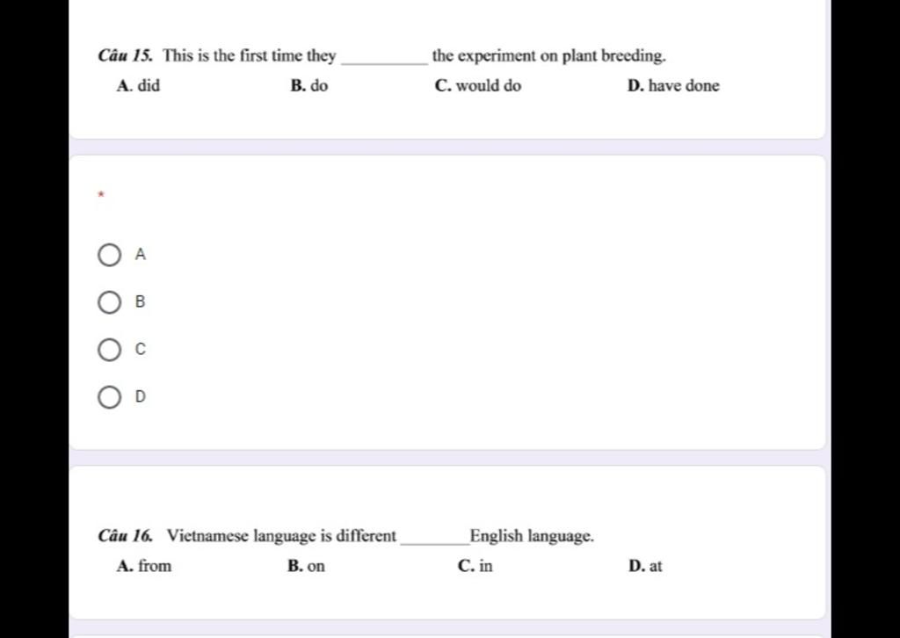Click the "A. did" option text
The width and height of the screenshot is (900, 638).
tap(138, 85)
